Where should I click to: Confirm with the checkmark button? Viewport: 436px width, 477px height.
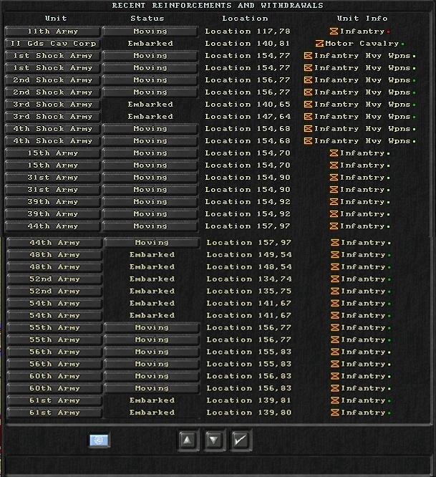[x=241, y=440]
